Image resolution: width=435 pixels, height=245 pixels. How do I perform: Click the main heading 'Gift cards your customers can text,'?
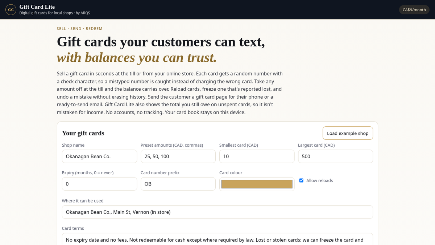click(161, 42)
